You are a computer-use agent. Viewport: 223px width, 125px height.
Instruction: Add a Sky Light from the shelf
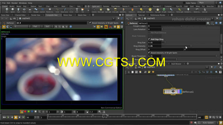pyautogui.click(x=158, y=10)
